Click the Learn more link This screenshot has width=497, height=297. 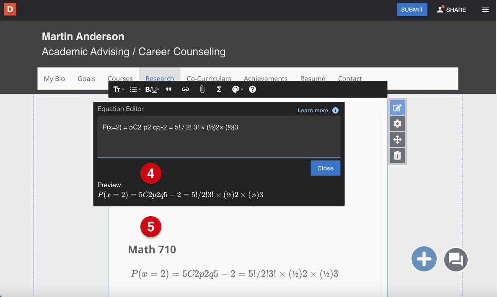[x=313, y=110]
